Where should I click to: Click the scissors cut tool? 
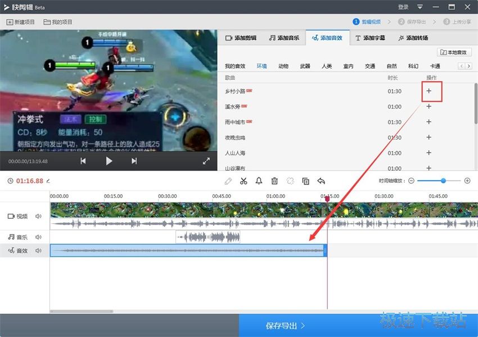coord(243,181)
